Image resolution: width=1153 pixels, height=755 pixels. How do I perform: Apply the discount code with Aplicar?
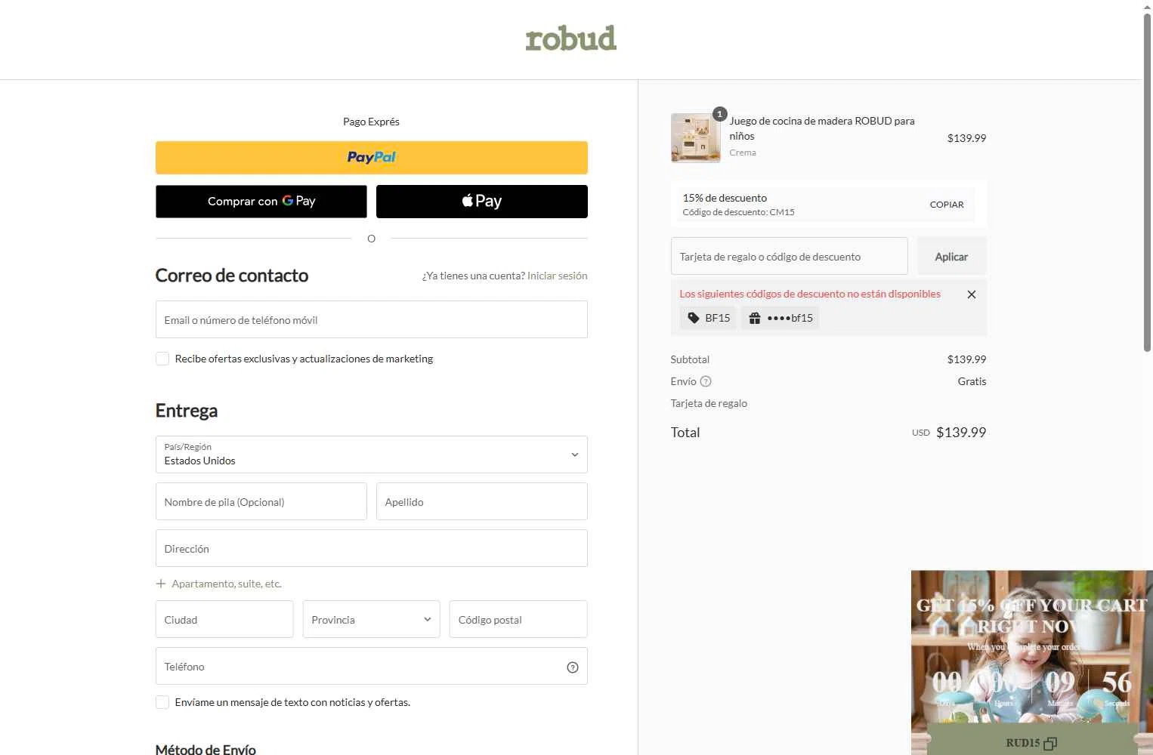coord(951,256)
